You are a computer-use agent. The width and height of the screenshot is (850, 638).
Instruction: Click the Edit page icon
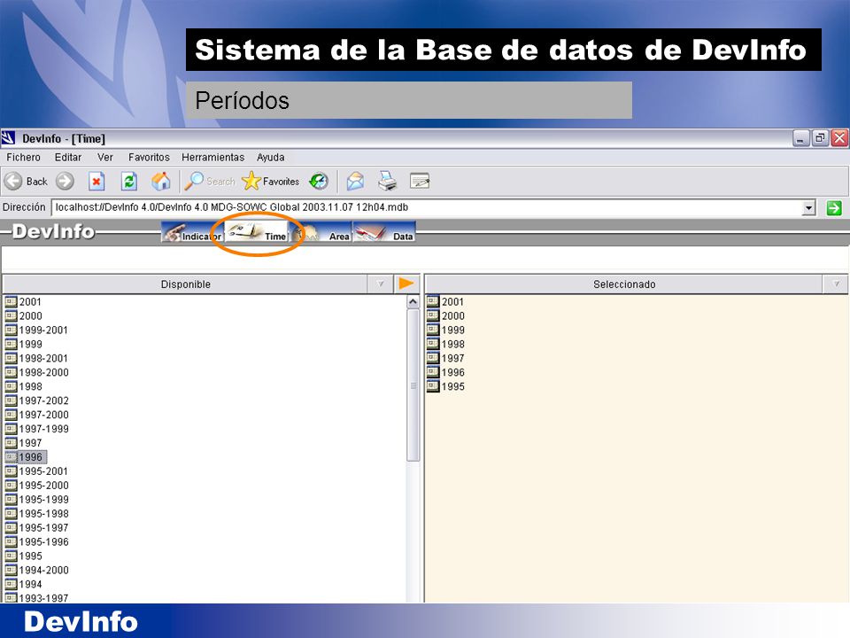(x=420, y=181)
